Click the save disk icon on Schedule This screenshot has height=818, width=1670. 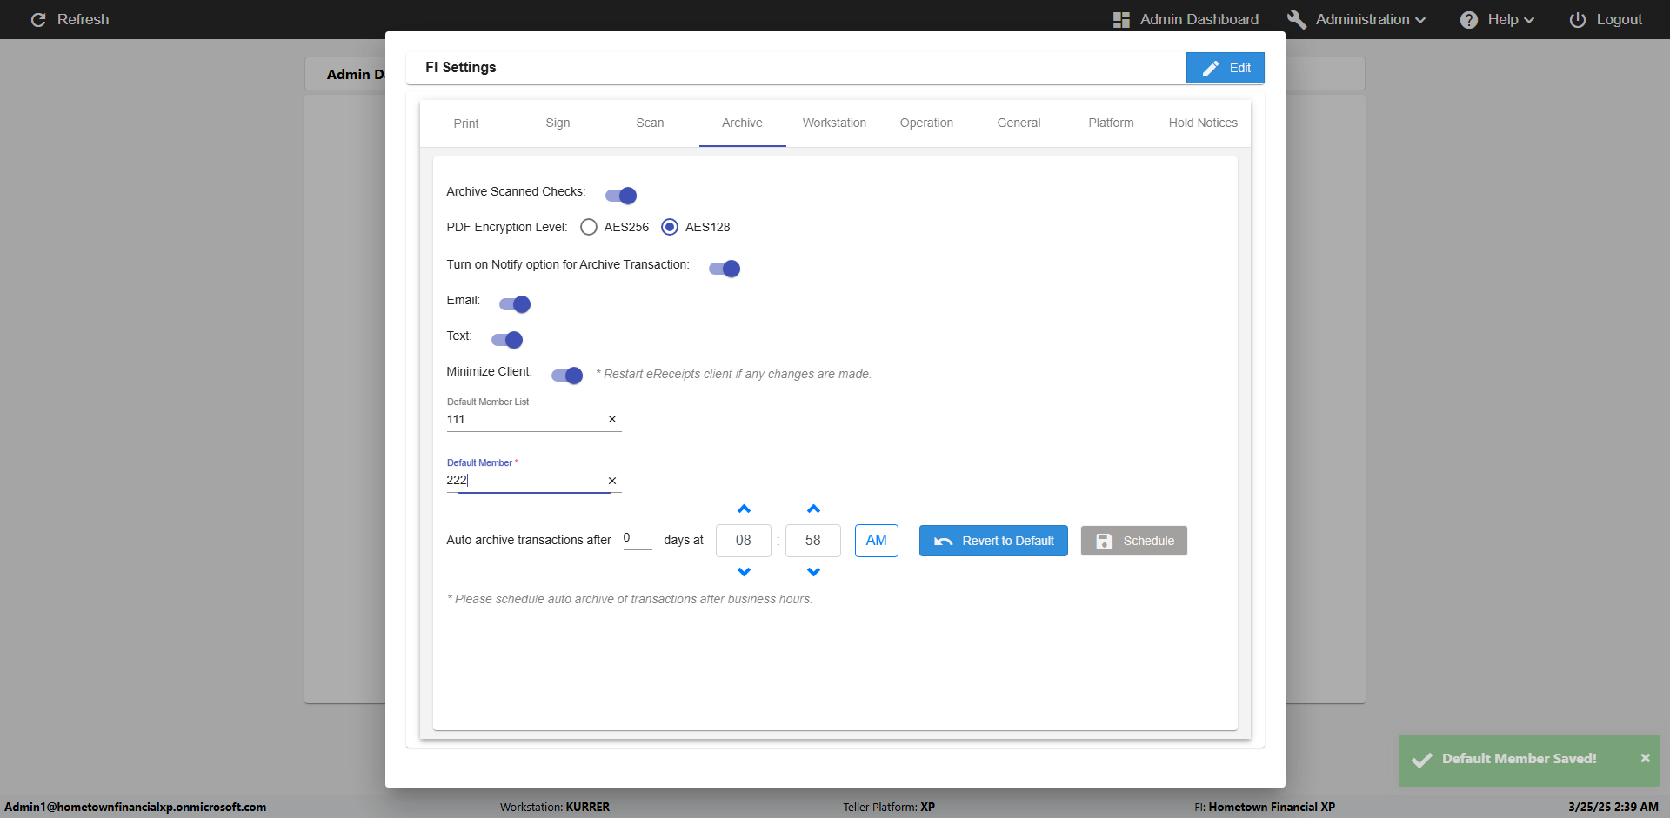1104,541
